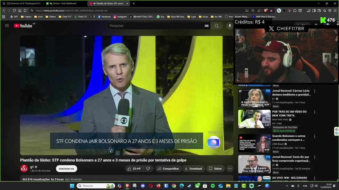The height and width of the screenshot is (190, 339).
Task: Go back with the browser back arrow
Action: click(4, 11)
